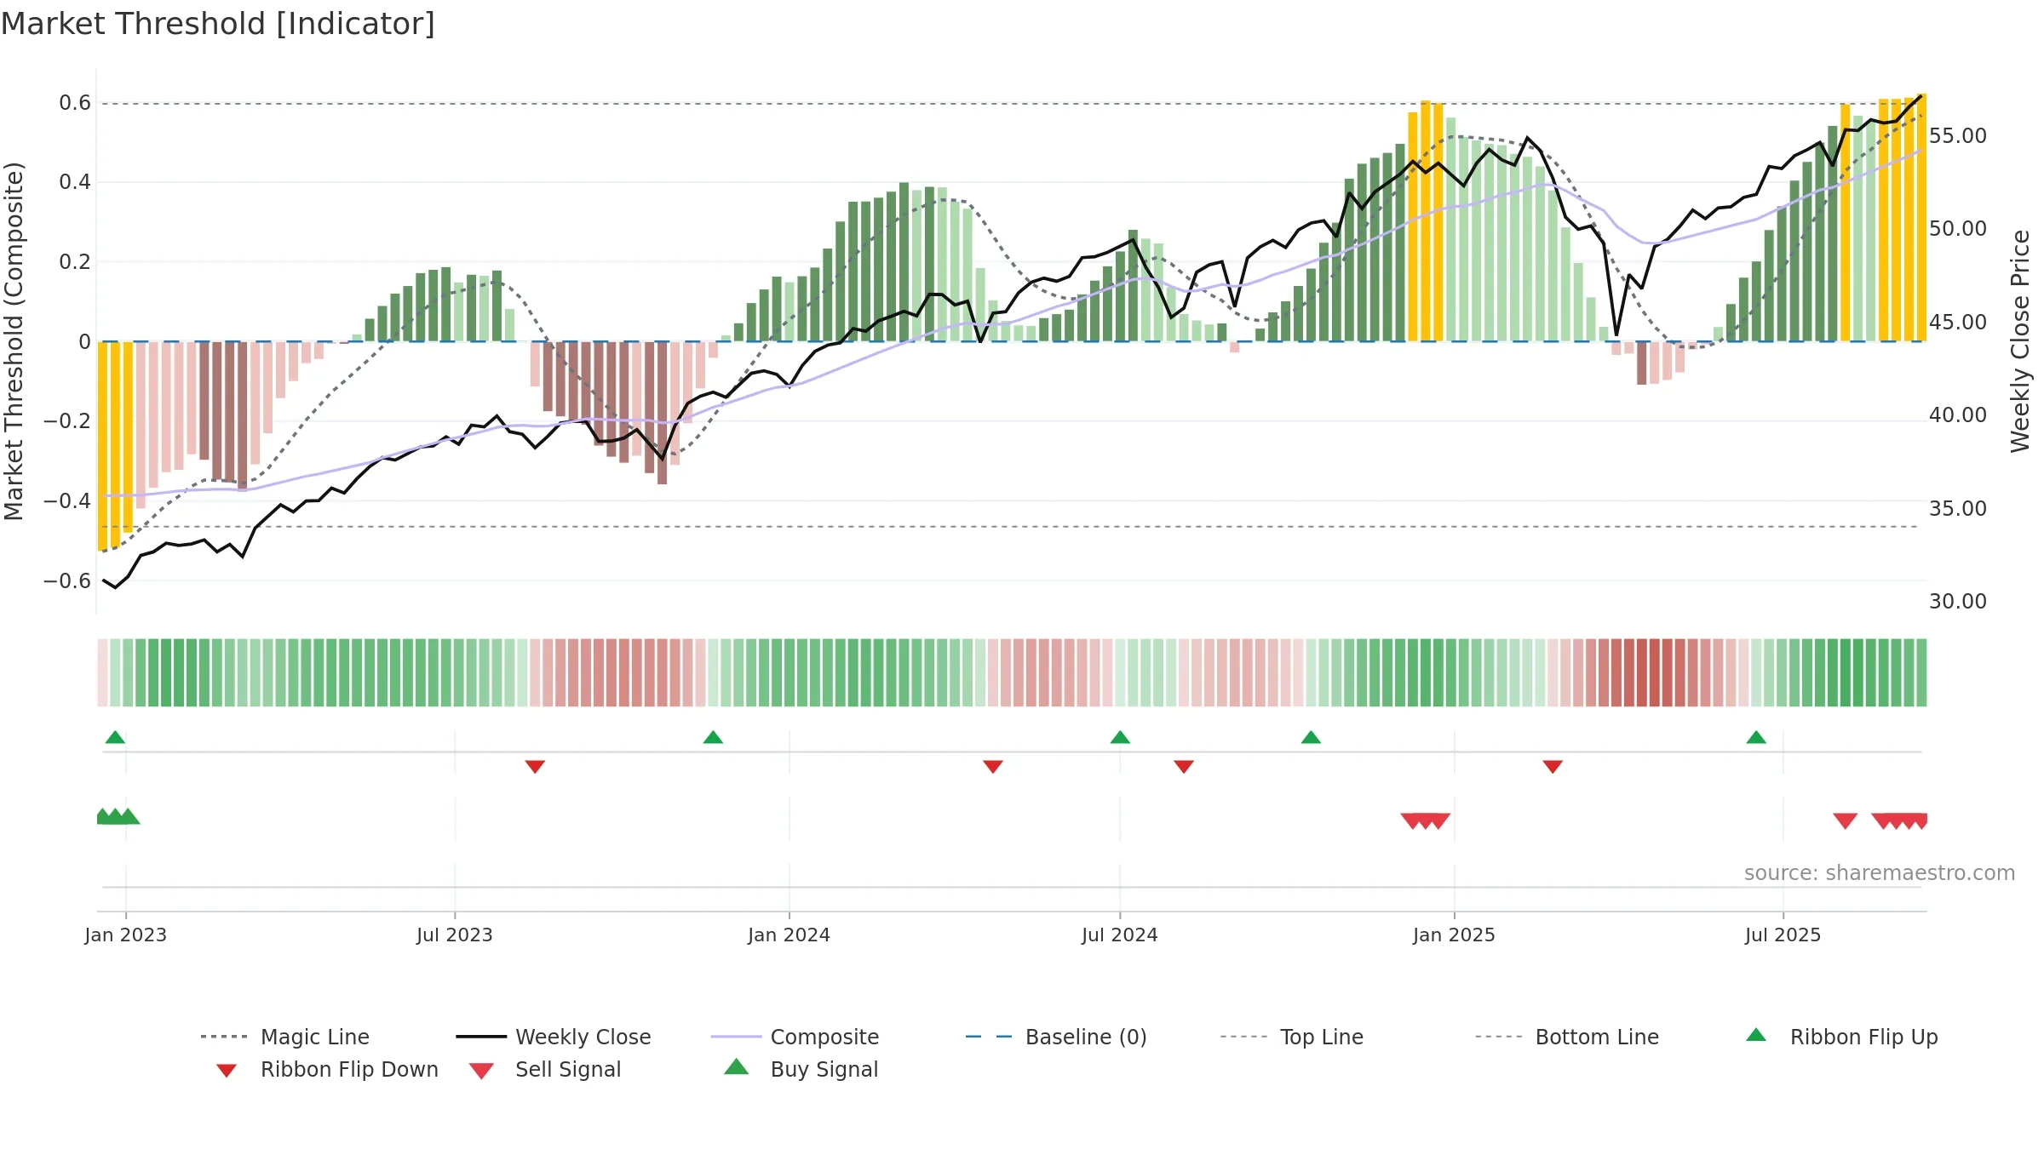
Task: Select the 'Jan 2025' x-axis label
Action: tap(1454, 935)
